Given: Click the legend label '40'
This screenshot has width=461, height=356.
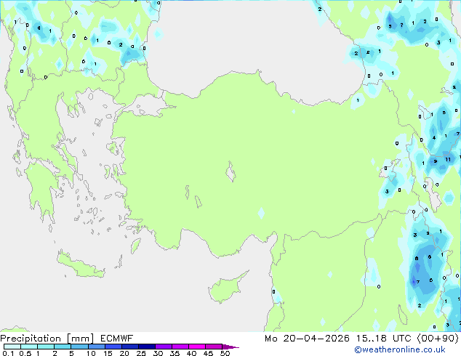Looking at the screenshot, I should 191,353.
